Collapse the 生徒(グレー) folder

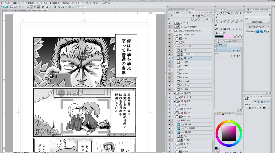[176, 121]
